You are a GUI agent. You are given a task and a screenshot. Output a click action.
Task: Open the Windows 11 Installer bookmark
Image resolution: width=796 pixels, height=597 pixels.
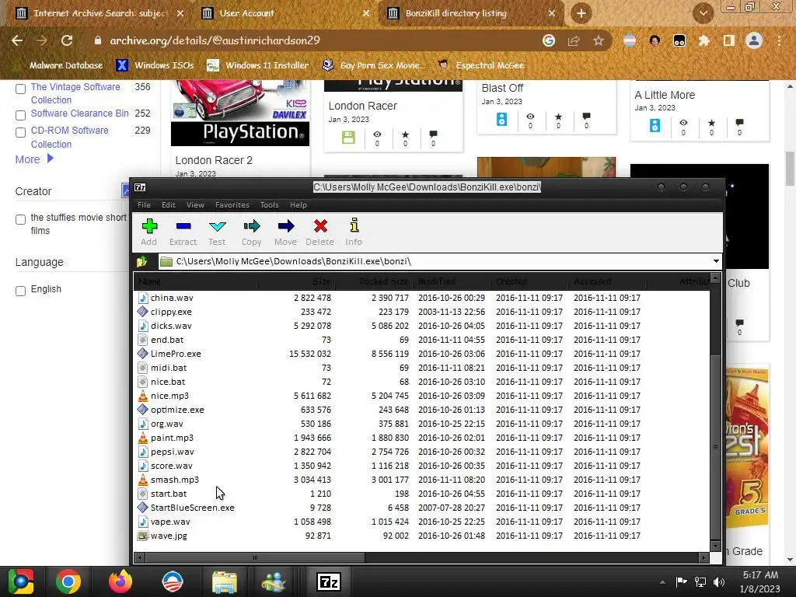258,65
